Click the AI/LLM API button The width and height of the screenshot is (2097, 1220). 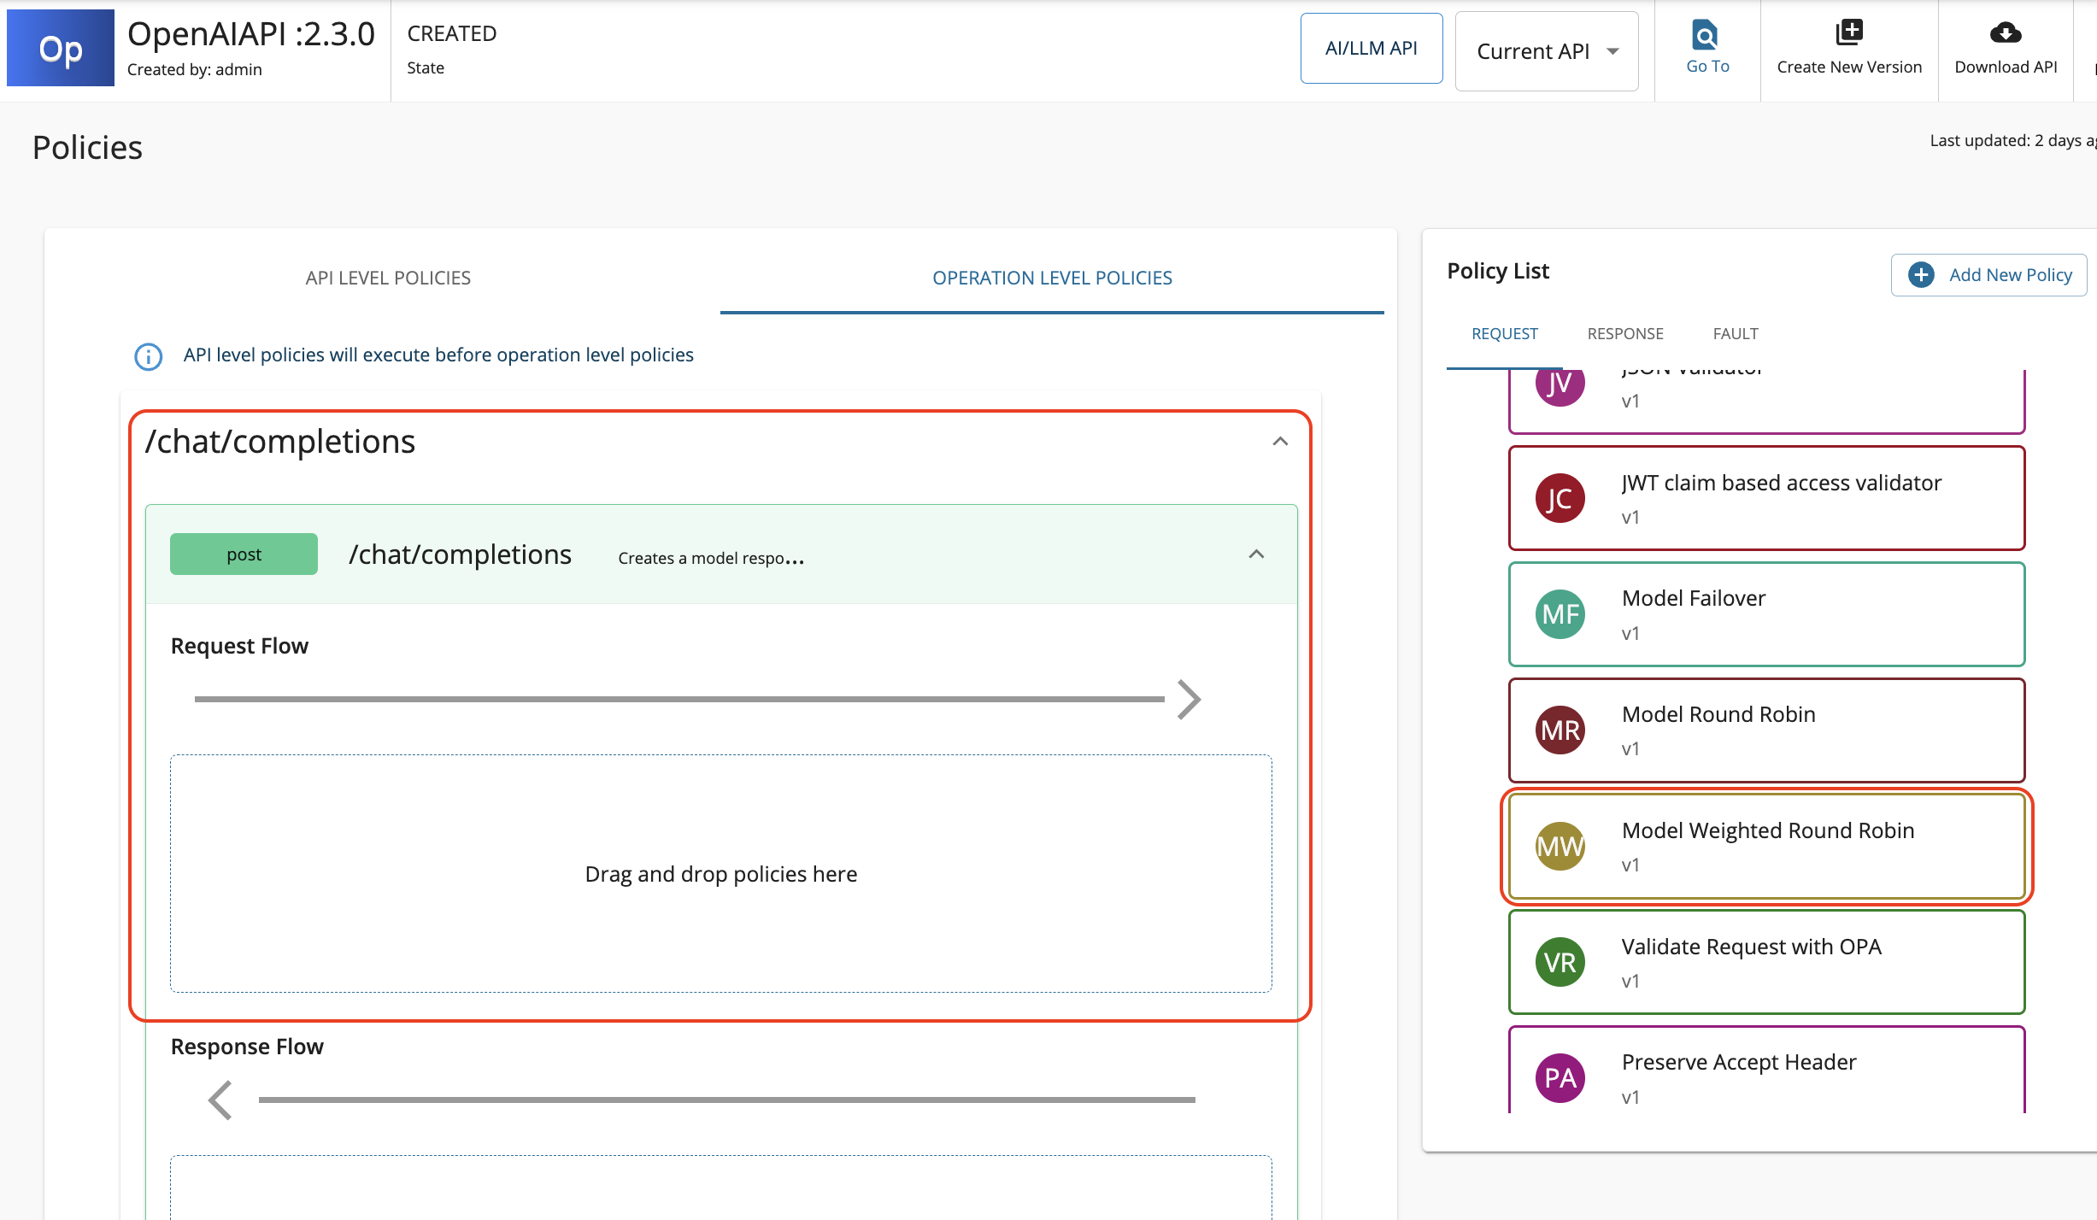click(x=1371, y=49)
